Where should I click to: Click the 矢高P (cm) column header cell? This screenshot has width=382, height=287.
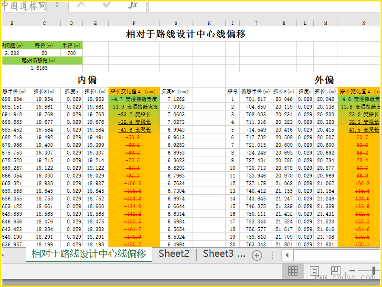[x=176, y=91]
